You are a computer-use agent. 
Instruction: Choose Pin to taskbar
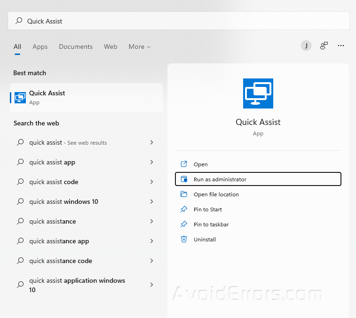(258, 225)
